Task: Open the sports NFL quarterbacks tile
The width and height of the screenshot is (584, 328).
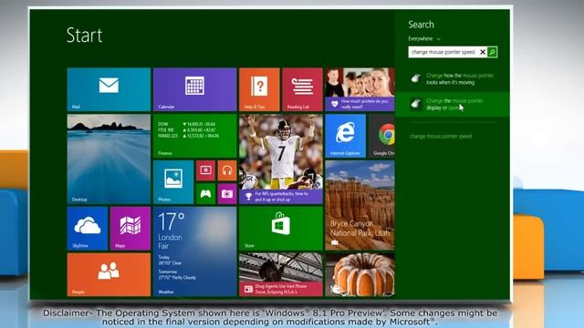Action: [x=281, y=159]
